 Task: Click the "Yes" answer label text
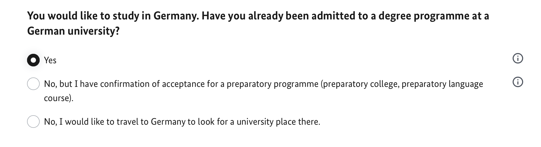[50, 60]
